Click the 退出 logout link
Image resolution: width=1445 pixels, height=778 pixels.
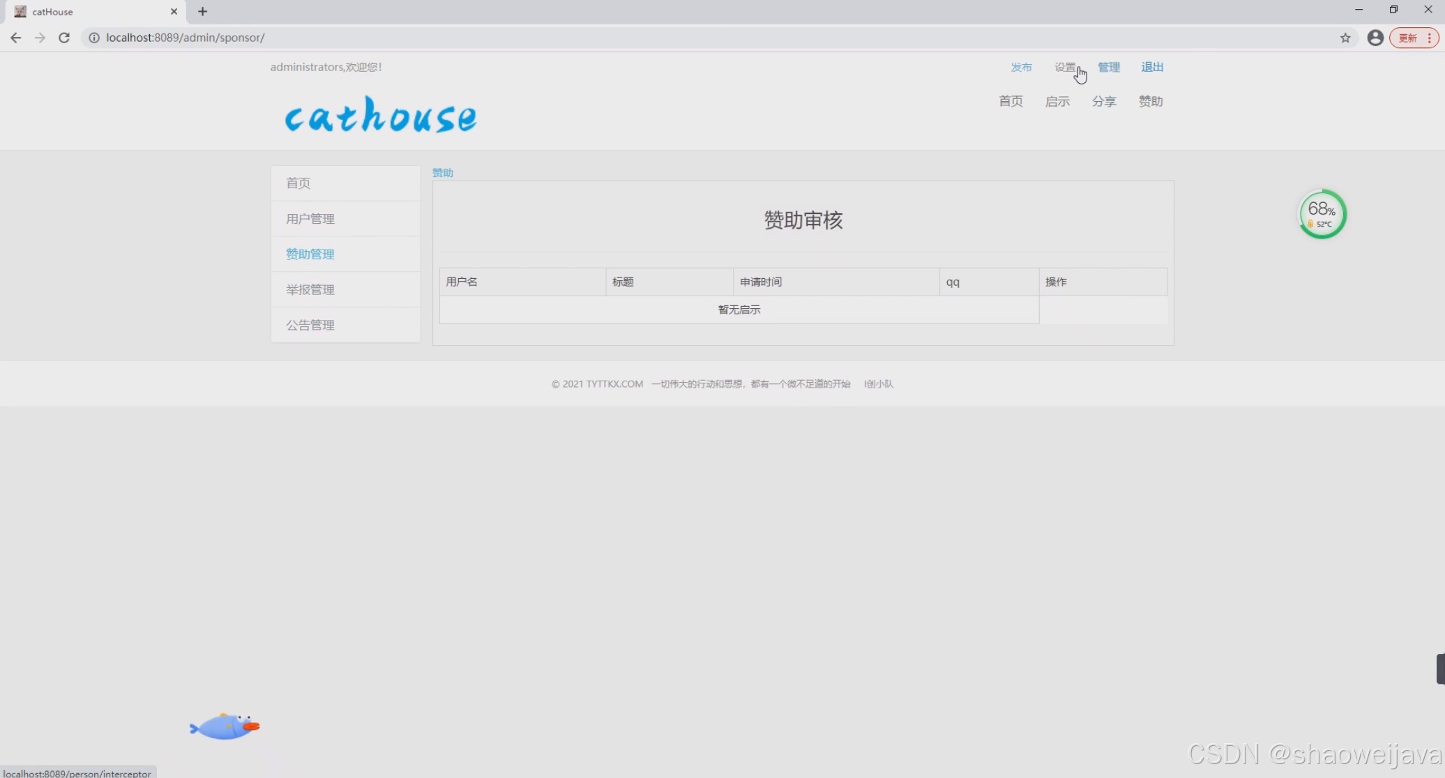pyautogui.click(x=1152, y=67)
